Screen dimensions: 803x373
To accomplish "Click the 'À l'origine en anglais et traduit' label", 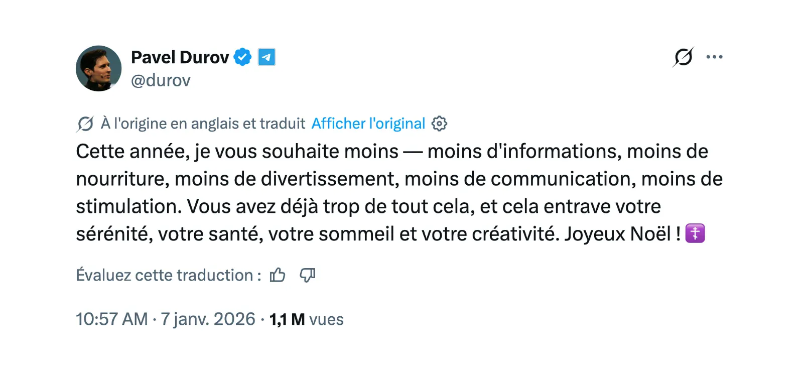I will [x=203, y=123].
